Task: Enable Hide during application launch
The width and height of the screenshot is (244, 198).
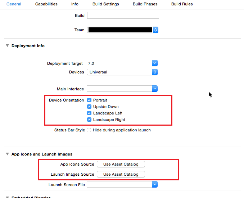Action: (89, 130)
